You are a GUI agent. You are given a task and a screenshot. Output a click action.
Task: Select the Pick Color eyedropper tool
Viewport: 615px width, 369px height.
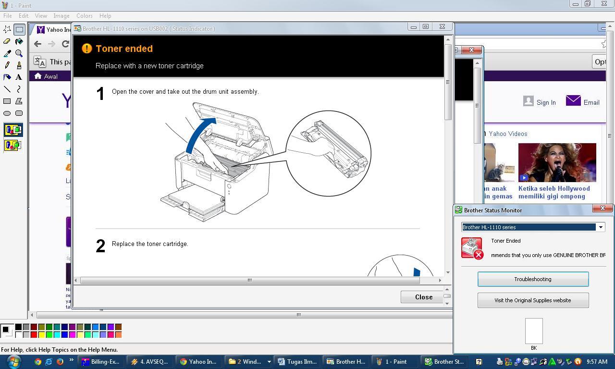(x=7, y=53)
